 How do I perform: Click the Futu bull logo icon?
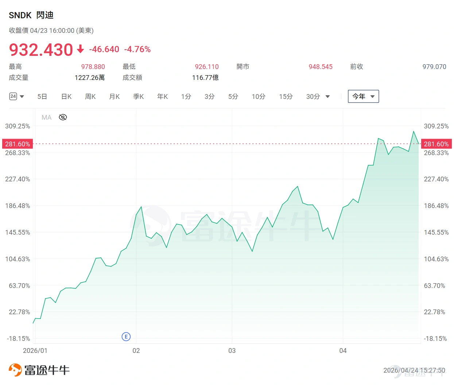15,370
